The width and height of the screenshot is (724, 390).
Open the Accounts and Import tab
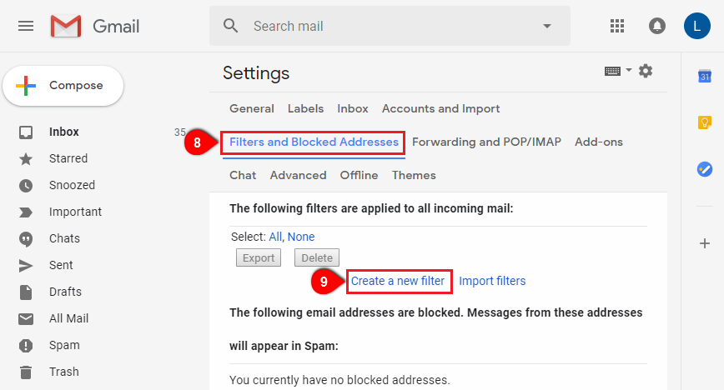440,109
